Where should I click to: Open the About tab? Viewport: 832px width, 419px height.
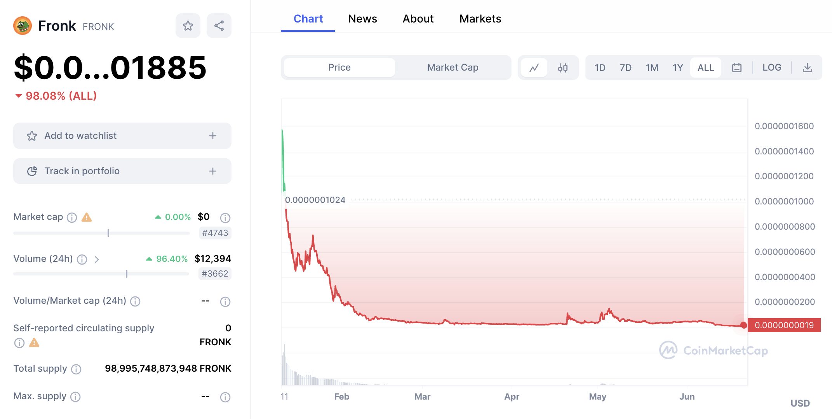coord(418,19)
